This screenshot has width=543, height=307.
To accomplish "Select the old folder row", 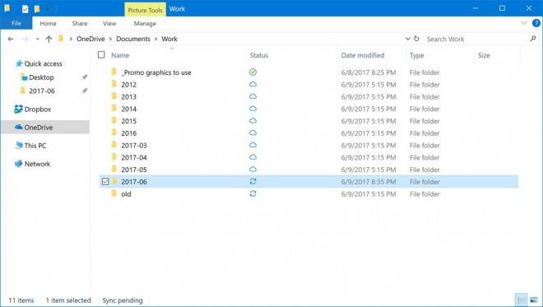I will pyautogui.click(x=309, y=193).
